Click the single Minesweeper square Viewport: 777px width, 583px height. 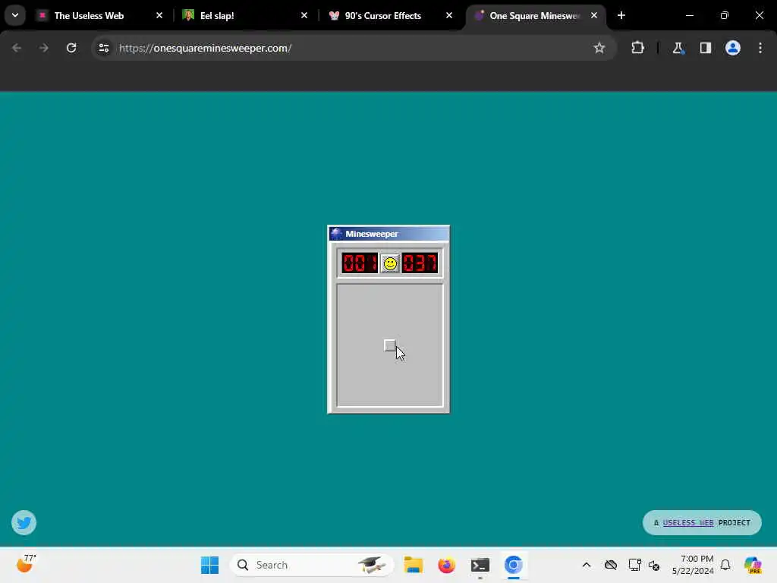[390, 345]
